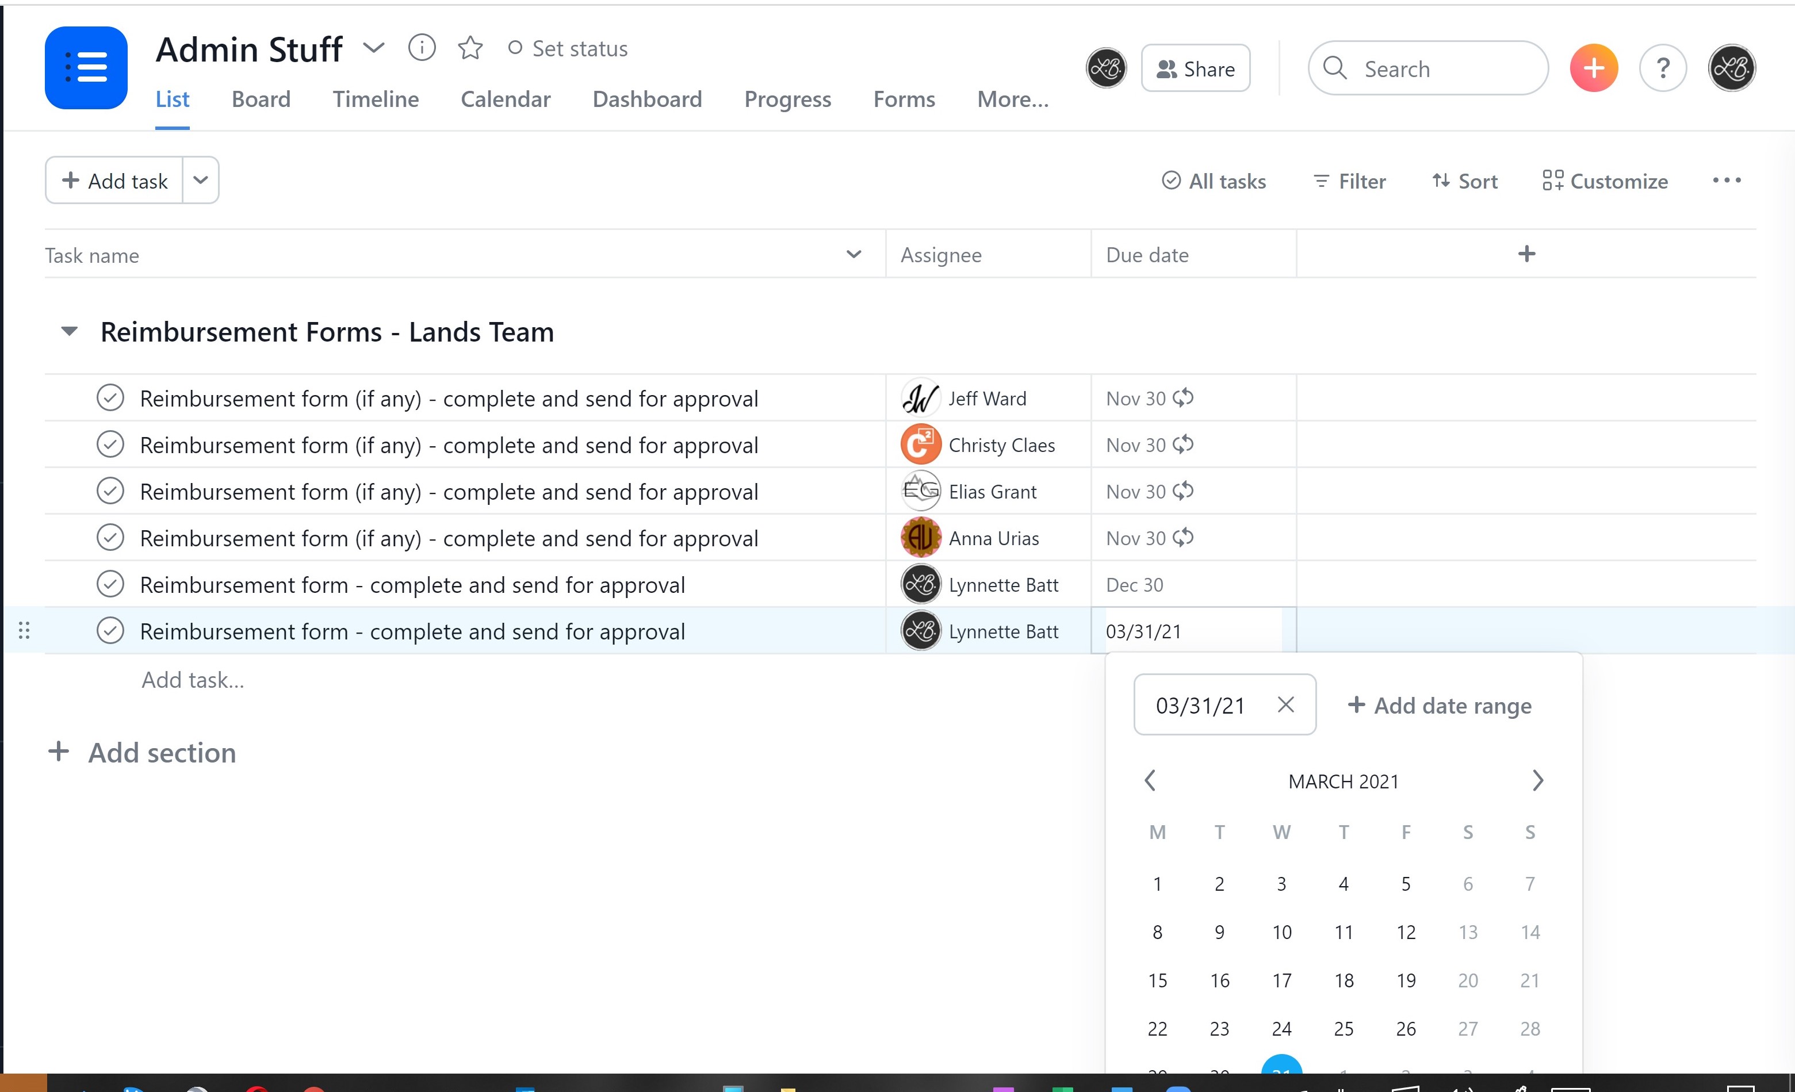Switch to the Dashboard tab

pyautogui.click(x=647, y=99)
